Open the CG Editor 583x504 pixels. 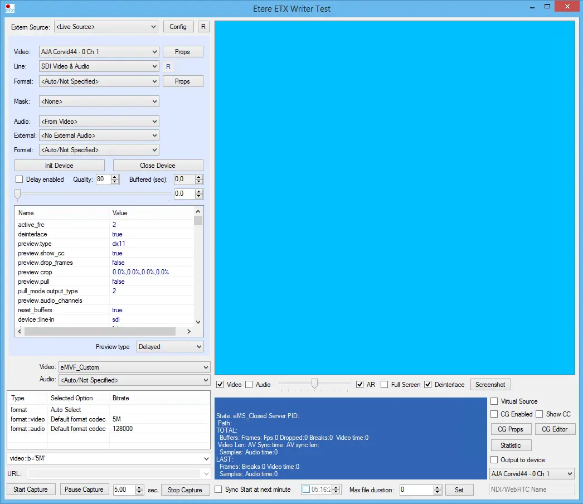pyautogui.click(x=554, y=429)
